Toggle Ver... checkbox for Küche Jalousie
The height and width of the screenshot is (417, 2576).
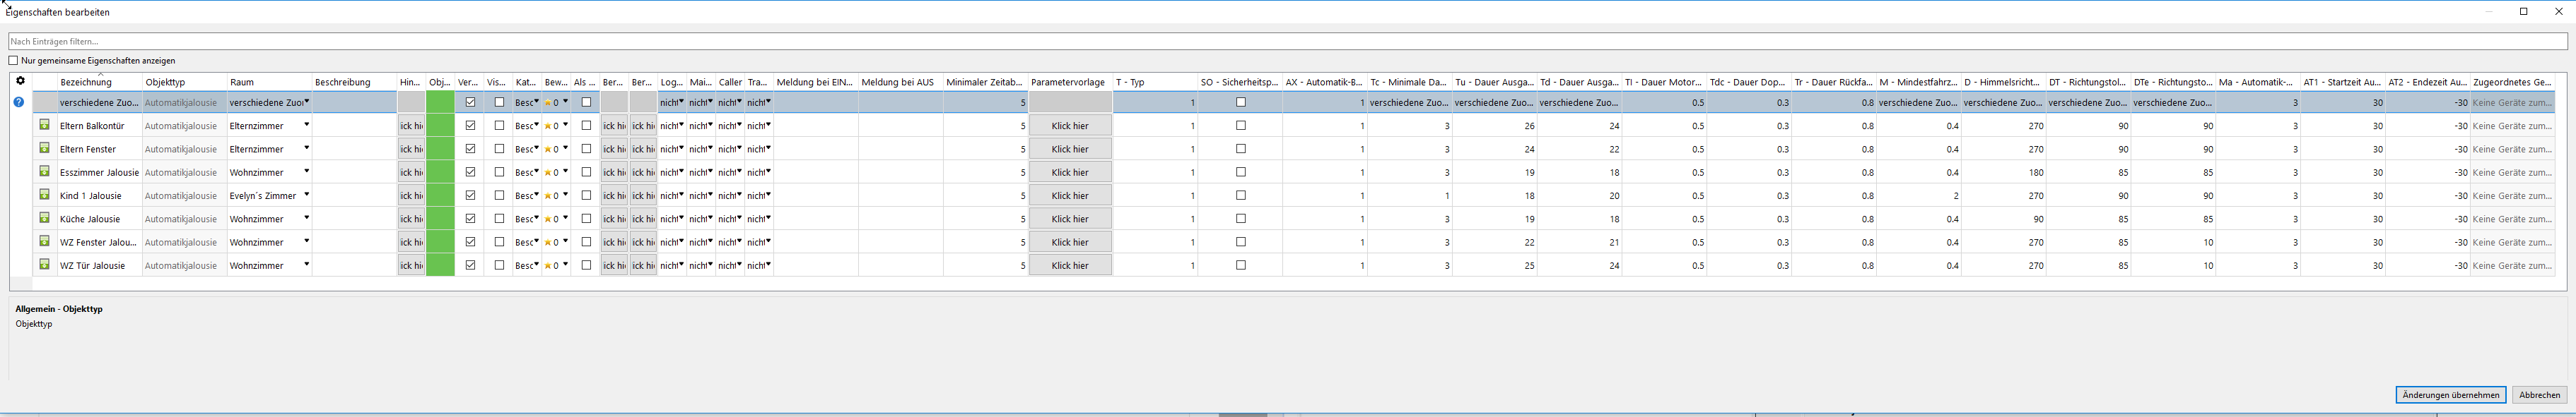coord(470,219)
